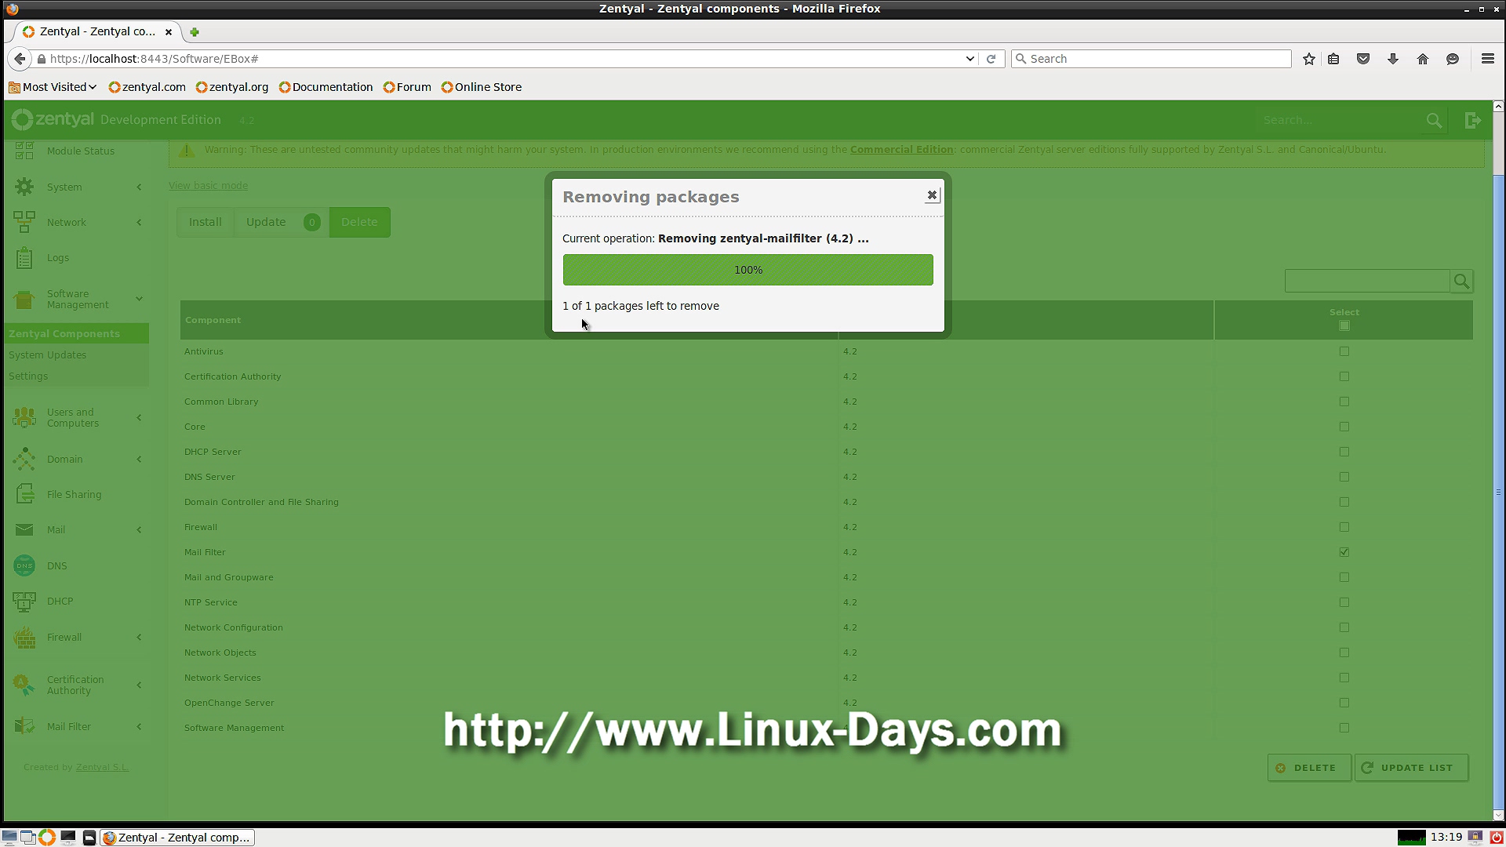This screenshot has height=847, width=1506.
Task: Check the Antivirus checkbox
Action: click(x=1344, y=351)
